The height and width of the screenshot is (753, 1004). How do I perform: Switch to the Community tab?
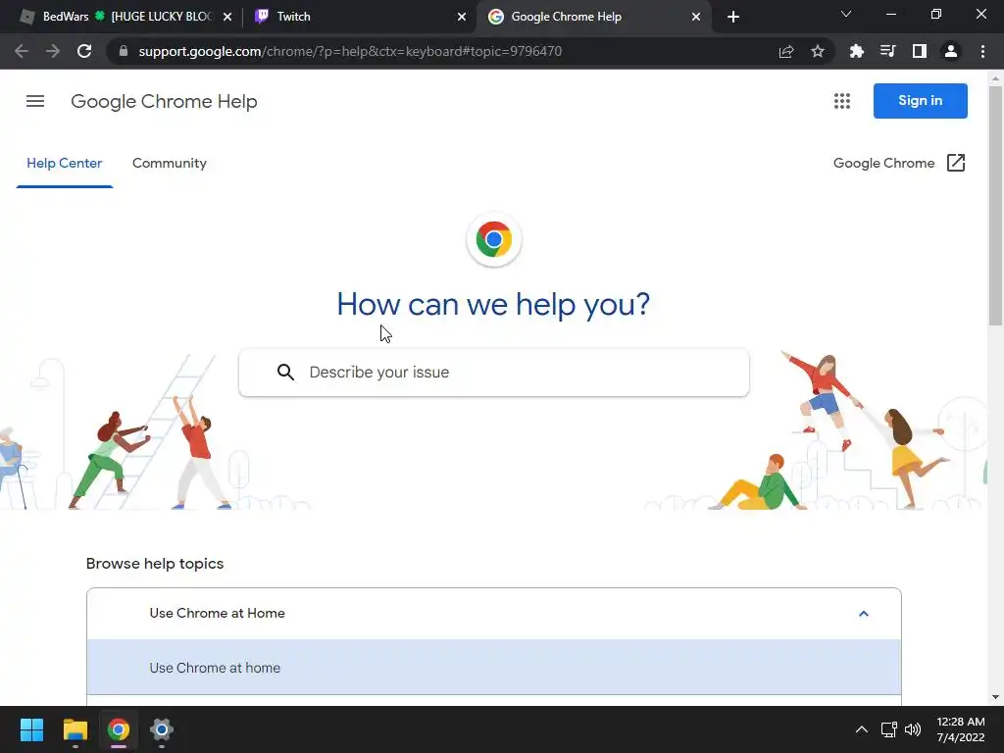pyautogui.click(x=169, y=164)
